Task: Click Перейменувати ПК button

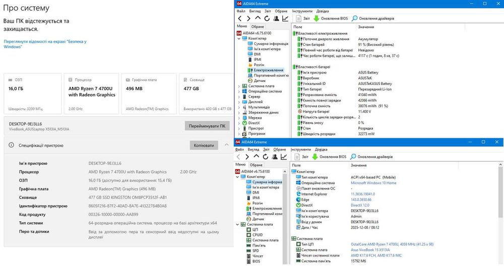Action: point(207,126)
